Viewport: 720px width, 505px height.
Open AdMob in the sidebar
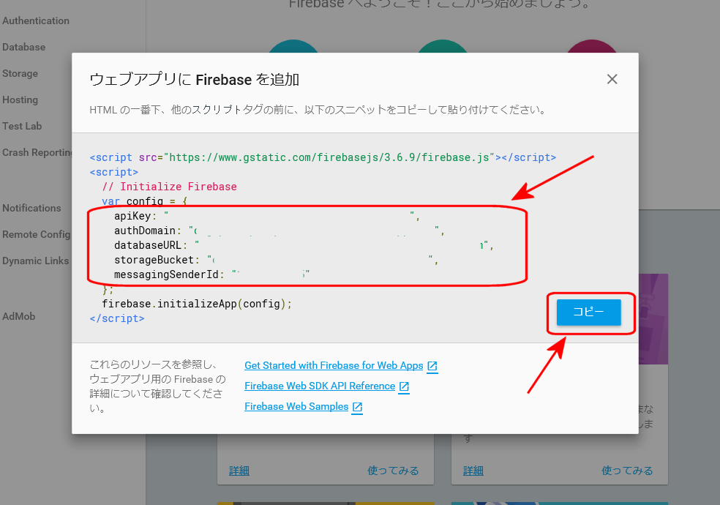(19, 316)
